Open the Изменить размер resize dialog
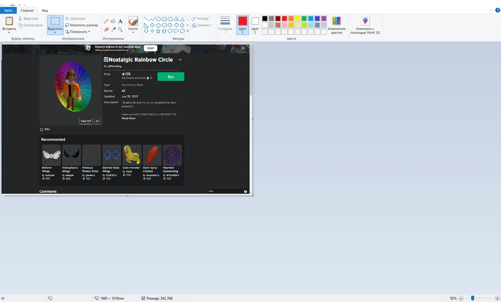 (x=81, y=25)
